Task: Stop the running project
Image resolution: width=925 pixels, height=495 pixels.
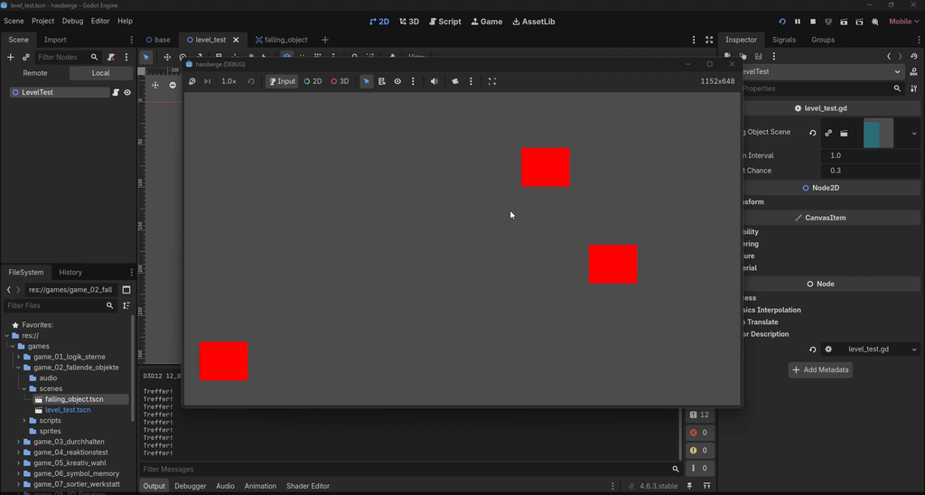Action: pos(813,22)
